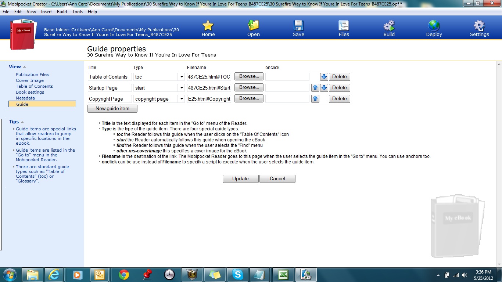502x282 pixels.
Task: Delete the Table of Contents guide item
Action: pyautogui.click(x=340, y=77)
